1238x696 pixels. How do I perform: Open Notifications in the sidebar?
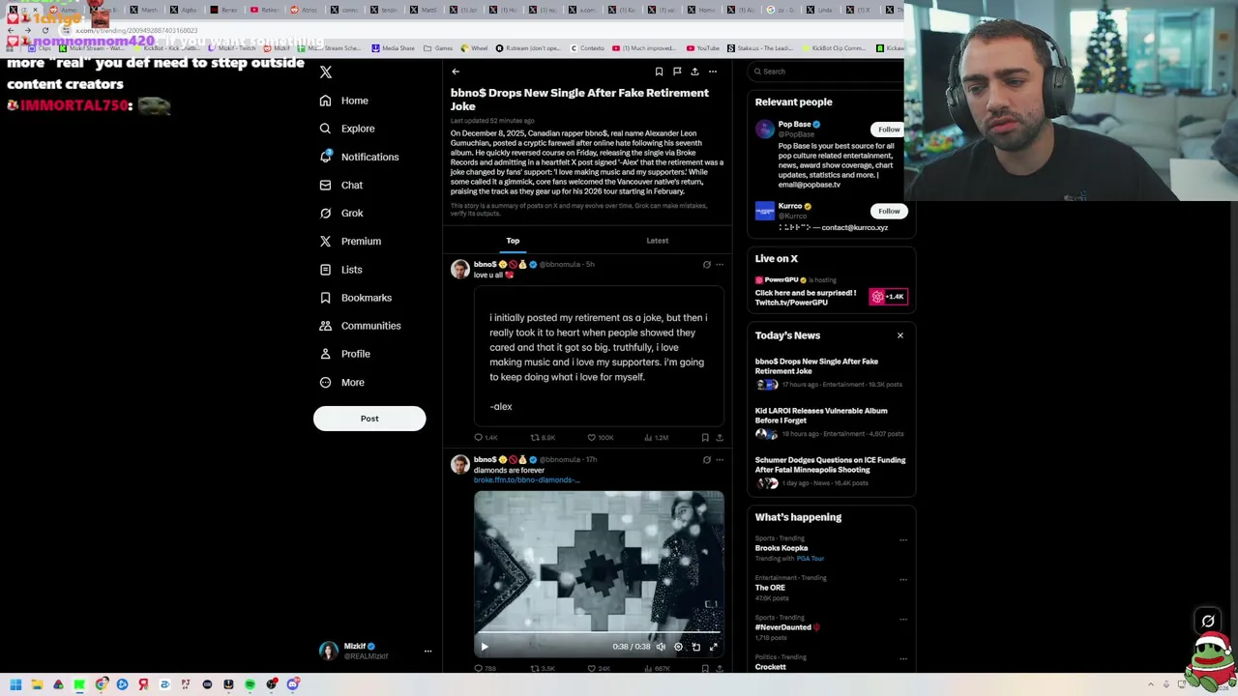click(359, 157)
